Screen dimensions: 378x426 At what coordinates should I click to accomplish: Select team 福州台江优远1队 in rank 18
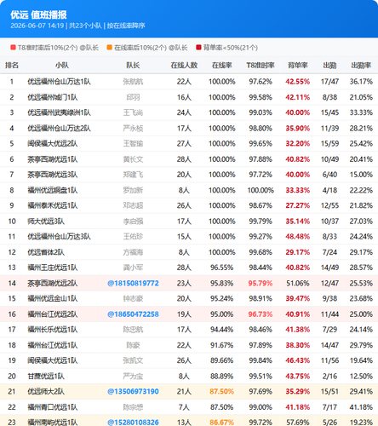(53, 345)
